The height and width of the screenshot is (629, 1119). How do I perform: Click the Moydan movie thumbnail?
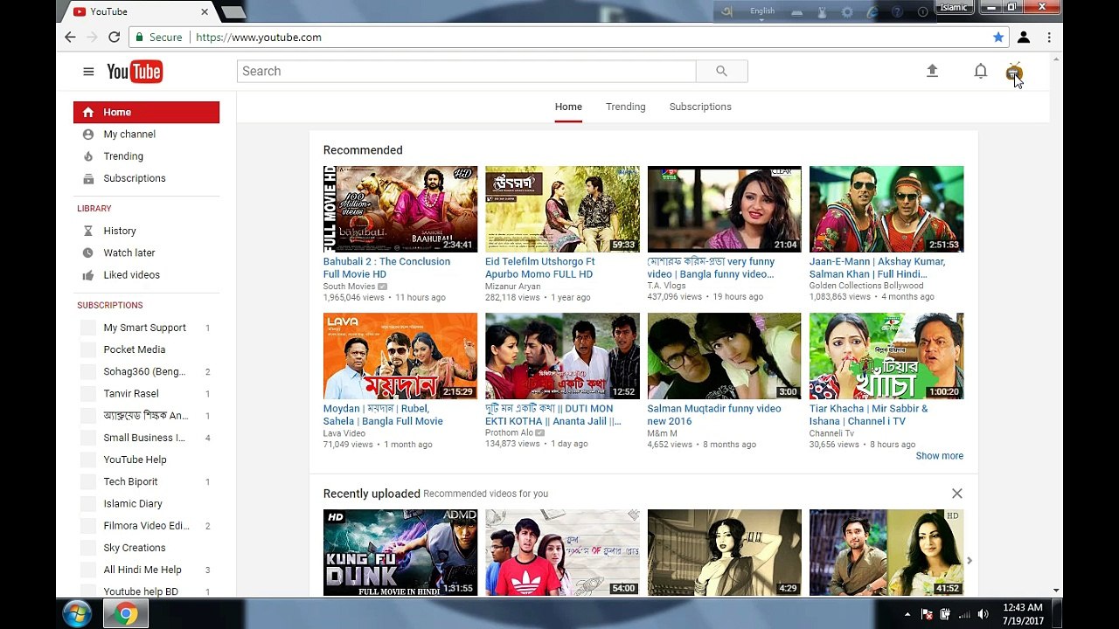400,356
